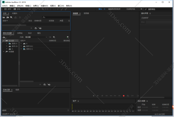Expand 系统 (C:) row in right list
The height and width of the screenshot is (117, 174).
(x=21, y=49)
